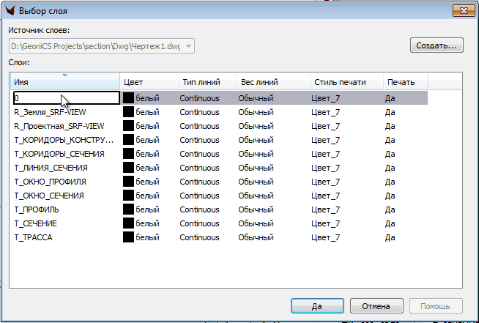This screenshot has height=323, width=479.
Task: Confirm selection with the Да button
Action: (317, 305)
